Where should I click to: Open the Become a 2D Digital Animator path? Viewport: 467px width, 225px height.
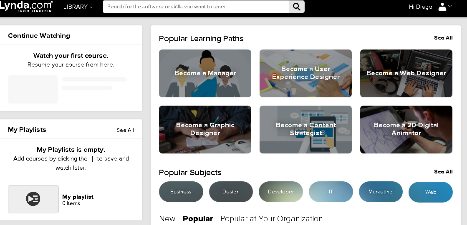tap(406, 129)
